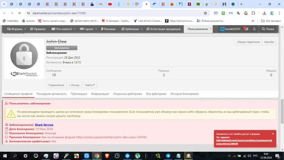Open the Vzakladke bookmark
Screen dimensions: 284x160
11,21
